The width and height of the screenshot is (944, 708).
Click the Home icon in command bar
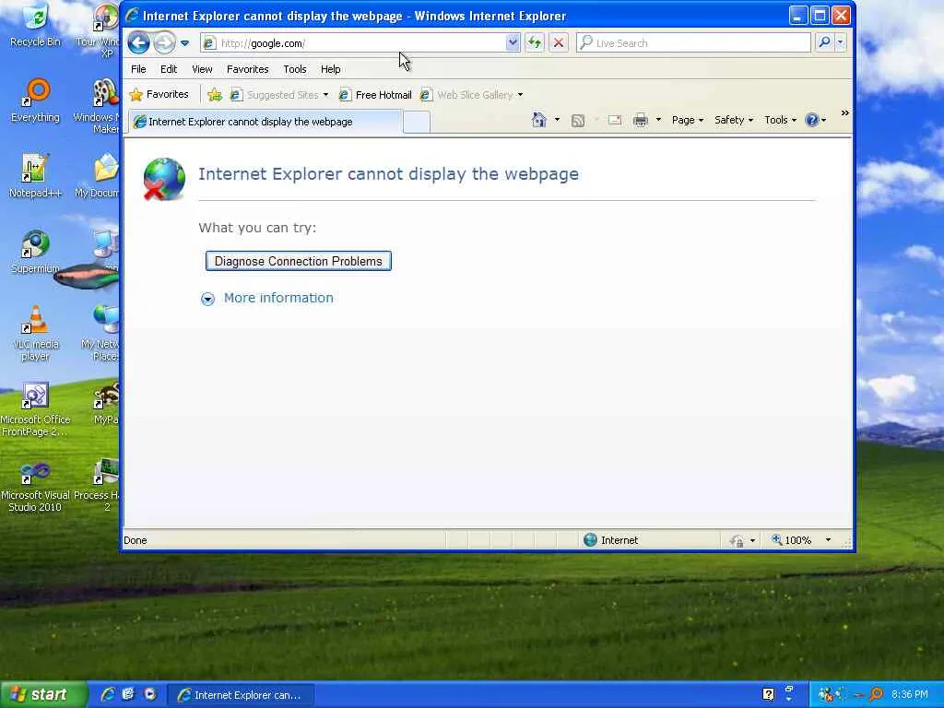538,120
